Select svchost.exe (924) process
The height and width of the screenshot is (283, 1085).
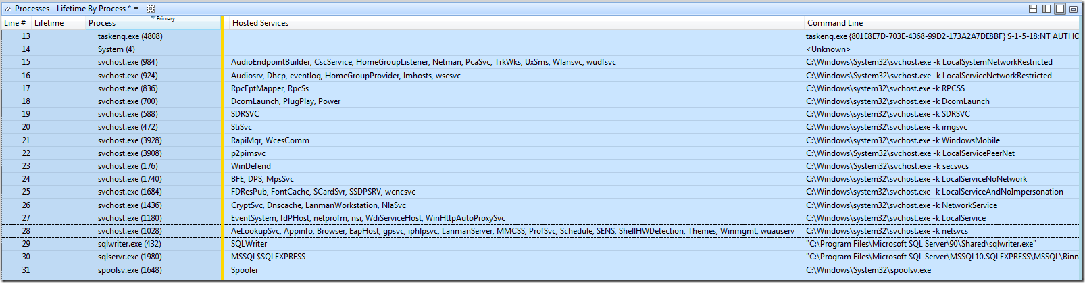[x=128, y=76]
